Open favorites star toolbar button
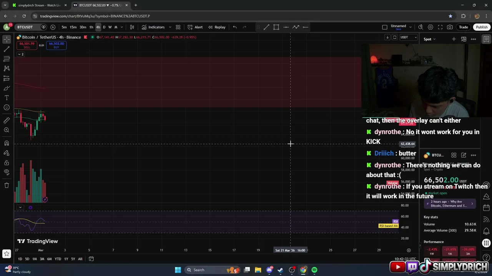 point(7,253)
